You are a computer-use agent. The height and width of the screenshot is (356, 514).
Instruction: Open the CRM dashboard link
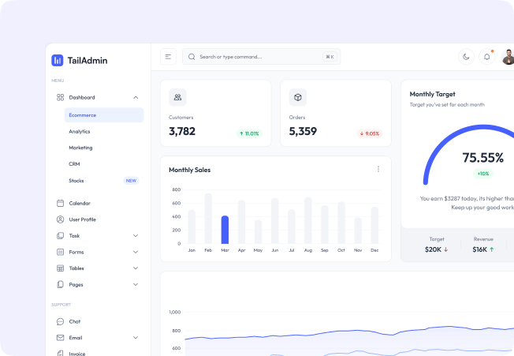coord(74,164)
